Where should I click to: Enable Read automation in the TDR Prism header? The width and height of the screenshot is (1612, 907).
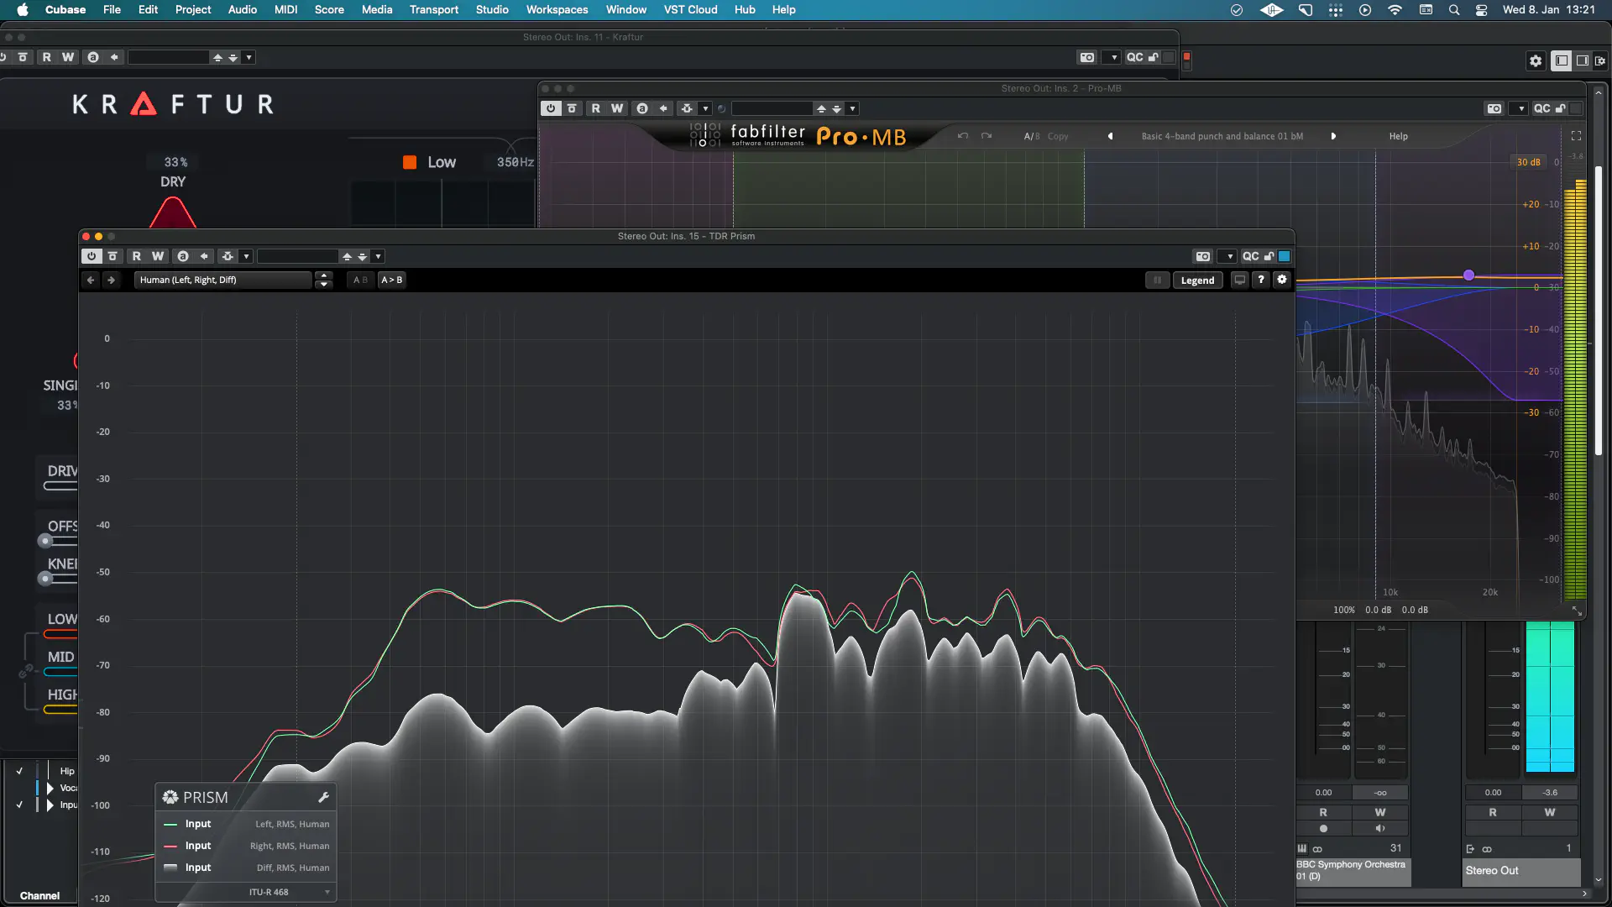[136, 256]
